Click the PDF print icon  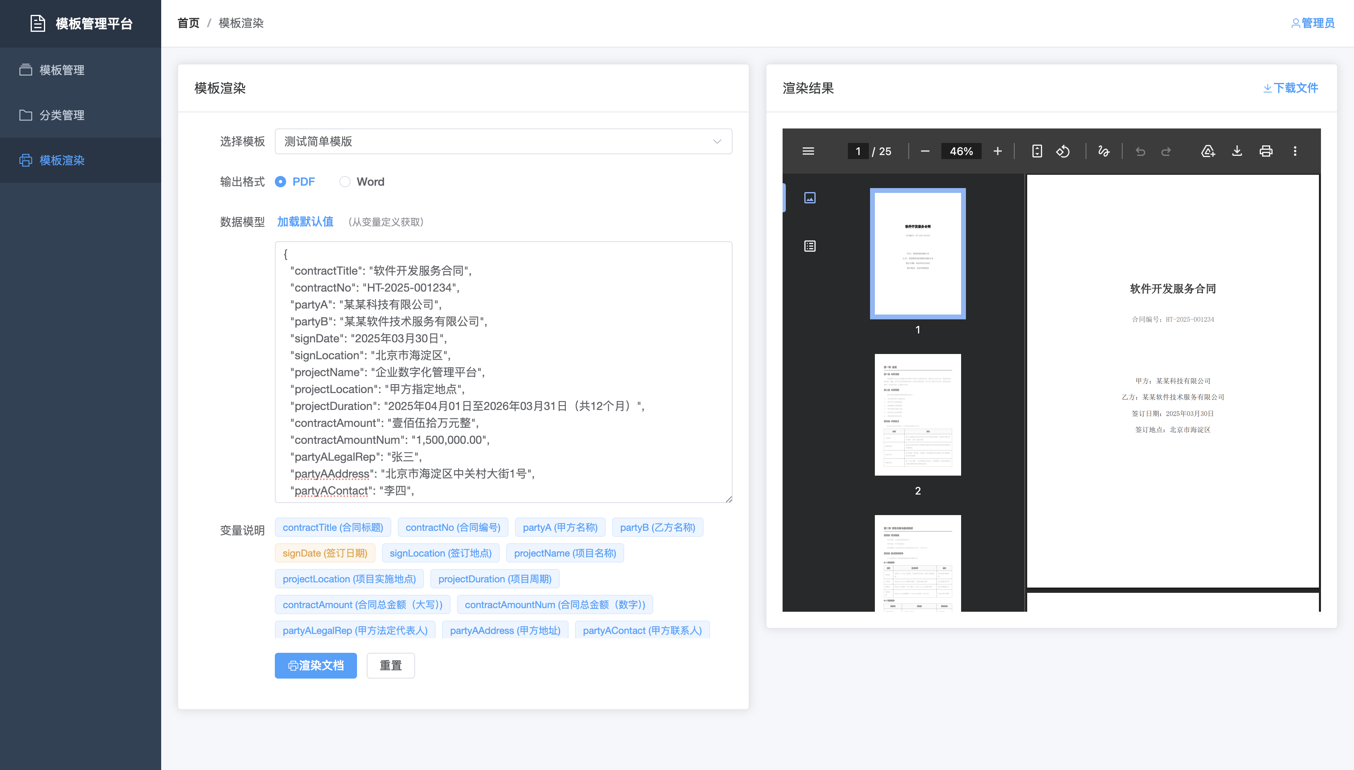click(1266, 151)
